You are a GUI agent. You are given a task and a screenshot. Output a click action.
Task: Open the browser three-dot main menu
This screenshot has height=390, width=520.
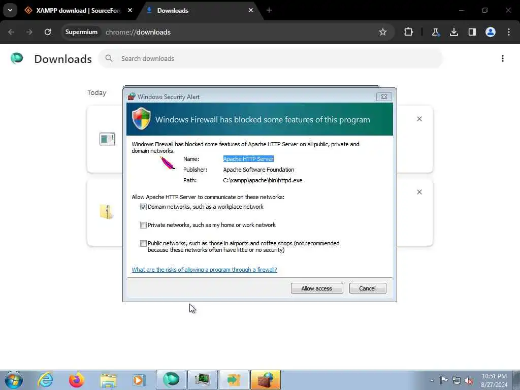pos(509,32)
